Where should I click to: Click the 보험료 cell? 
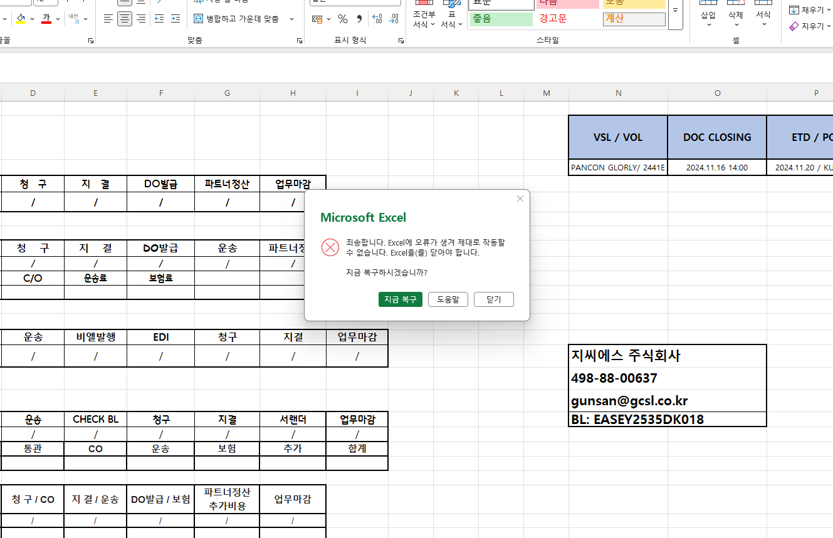pyautogui.click(x=161, y=277)
